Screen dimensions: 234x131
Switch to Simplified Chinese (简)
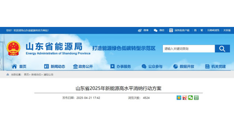pos(195,30)
